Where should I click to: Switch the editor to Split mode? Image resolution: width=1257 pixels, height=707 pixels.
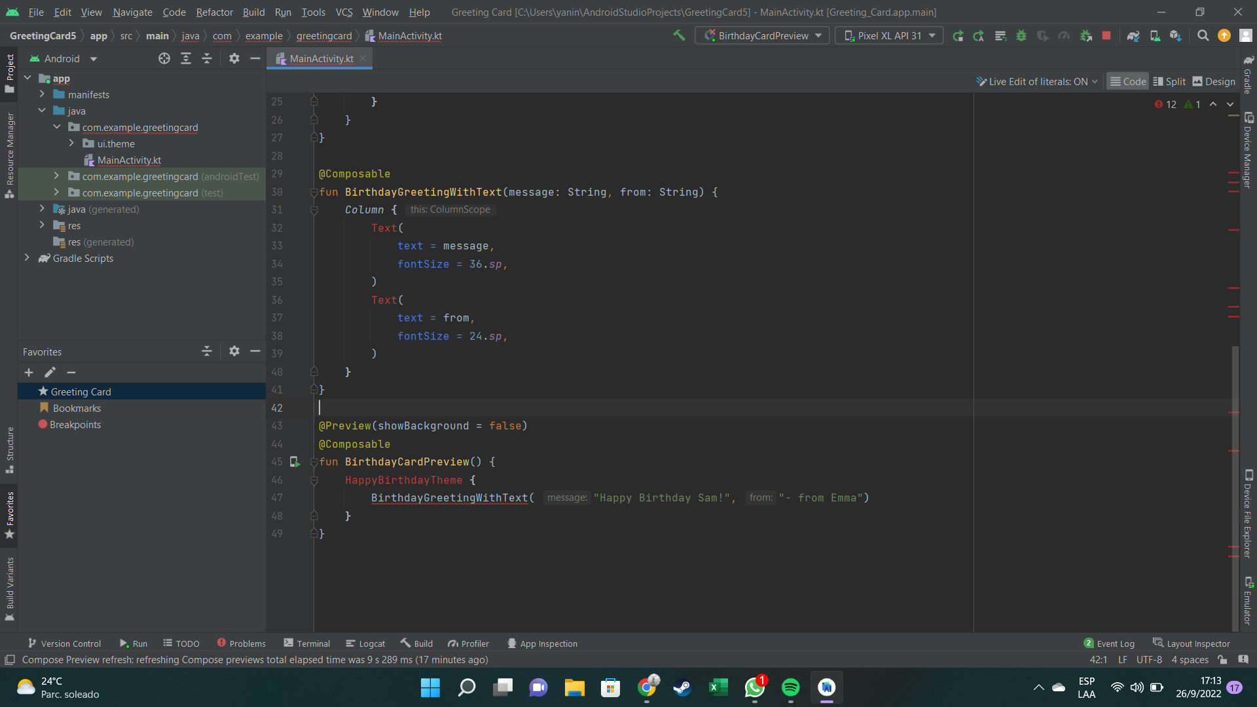pyautogui.click(x=1169, y=81)
